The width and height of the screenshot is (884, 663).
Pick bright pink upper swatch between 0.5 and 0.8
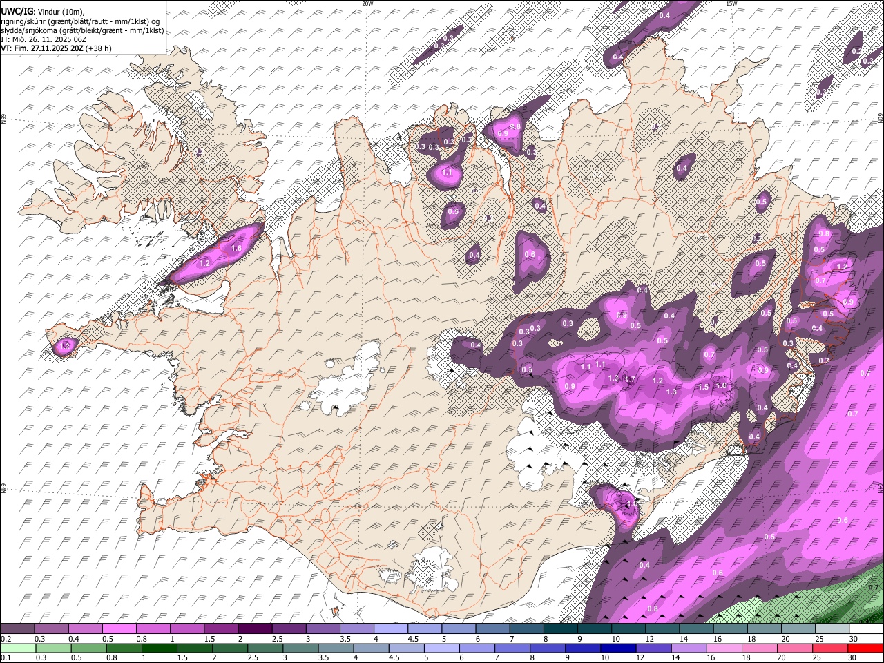[119, 629]
